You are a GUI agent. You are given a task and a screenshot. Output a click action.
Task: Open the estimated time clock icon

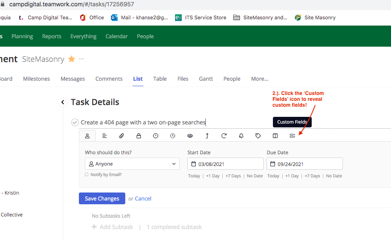(x=173, y=136)
